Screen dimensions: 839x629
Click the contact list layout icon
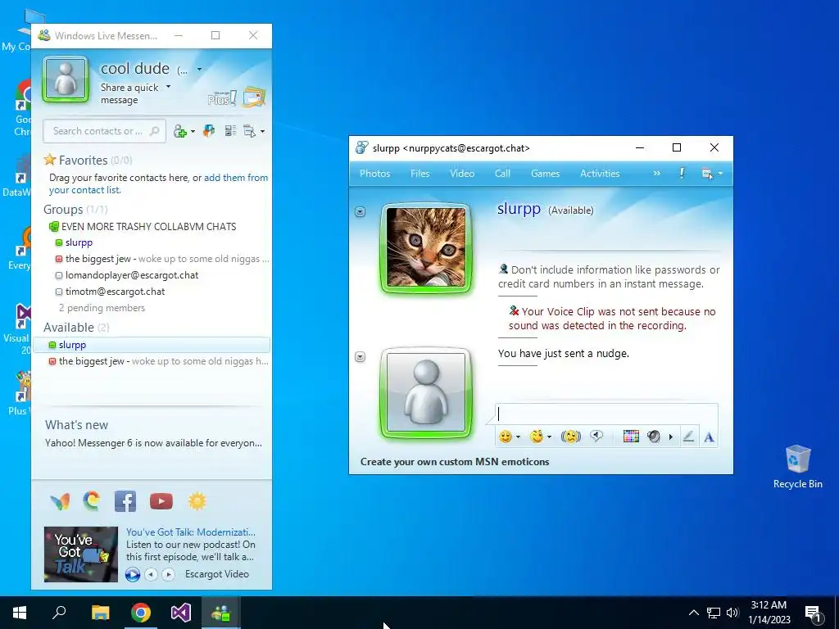(230, 131)
